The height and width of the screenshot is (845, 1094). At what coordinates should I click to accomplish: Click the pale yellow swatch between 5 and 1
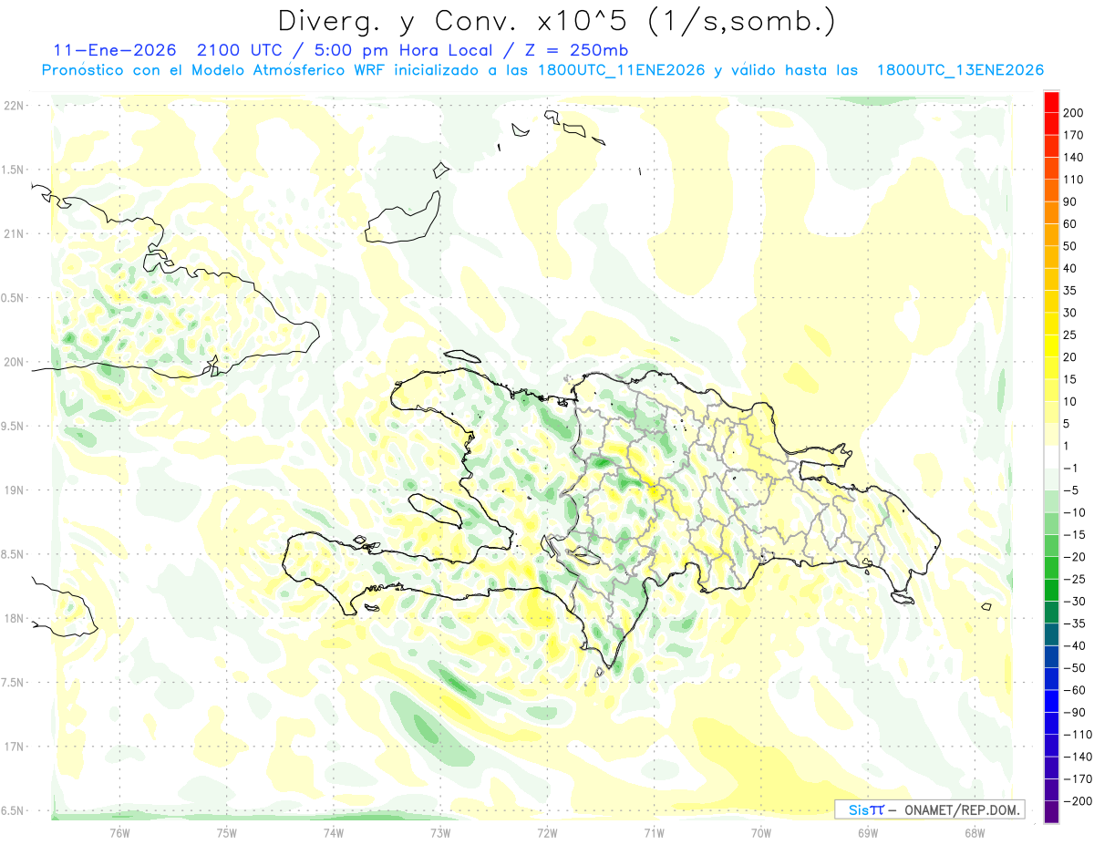point(1051,435)
